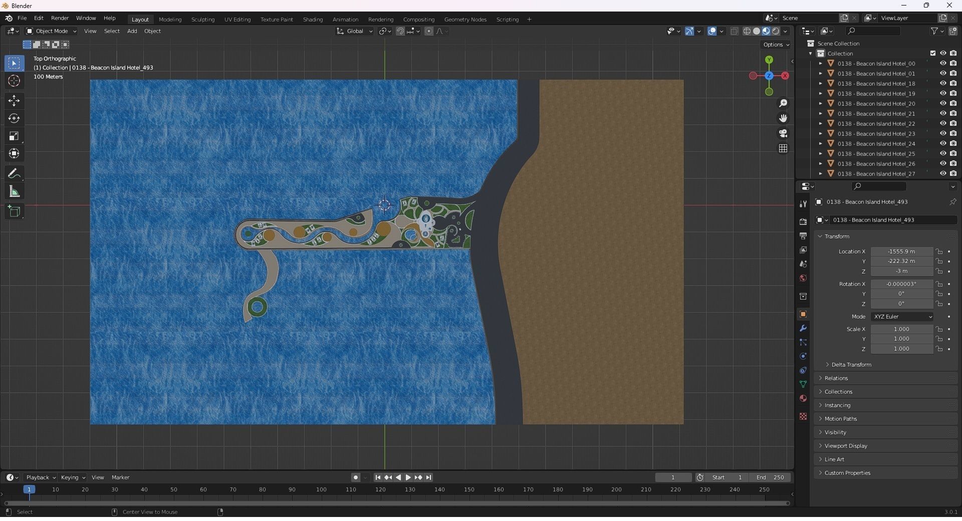This screenshot has width=962, height=521.
Task: Toggle Collection viewport eye icon
Action: point(942,53)
